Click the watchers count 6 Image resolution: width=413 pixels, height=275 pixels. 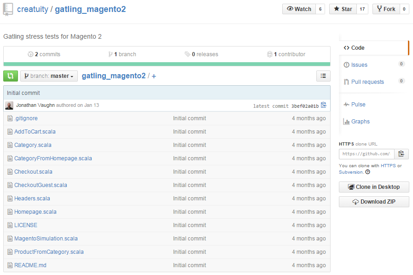320,9
